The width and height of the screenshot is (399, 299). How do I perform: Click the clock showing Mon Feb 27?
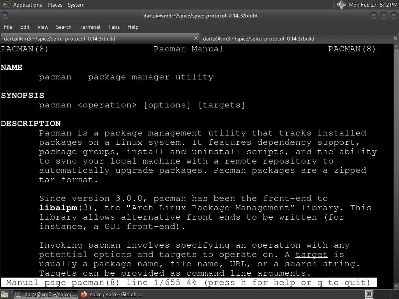coord(373,5)
